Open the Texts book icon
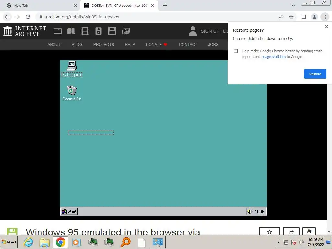Screen dimensions: 332x249 click(71, 31)
